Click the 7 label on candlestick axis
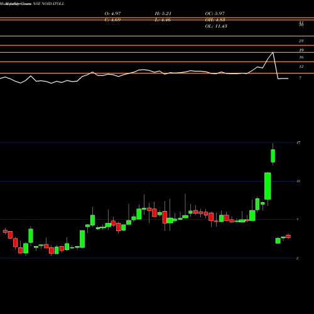 [298, 220]
